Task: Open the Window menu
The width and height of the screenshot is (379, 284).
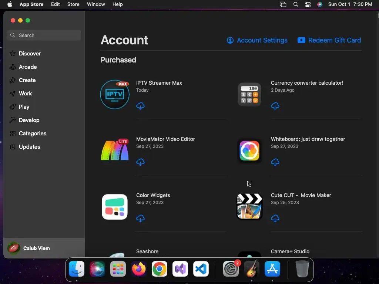Action: pyautogui.click(x=96, y=4)
